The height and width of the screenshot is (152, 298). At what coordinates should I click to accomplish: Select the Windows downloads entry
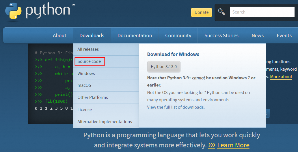point(86,74)
